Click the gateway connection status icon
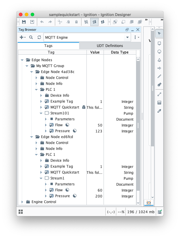 160,212
